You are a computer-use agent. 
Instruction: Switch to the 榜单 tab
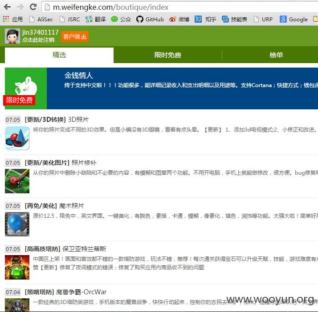click(276, 55)
